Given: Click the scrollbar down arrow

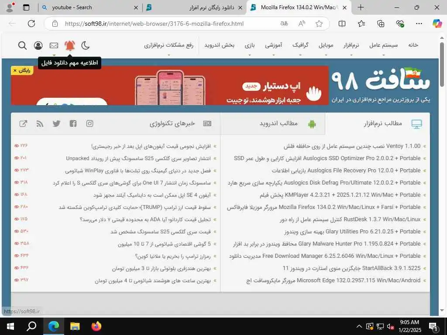Looking at the screenshot, I should pos(442,310).
